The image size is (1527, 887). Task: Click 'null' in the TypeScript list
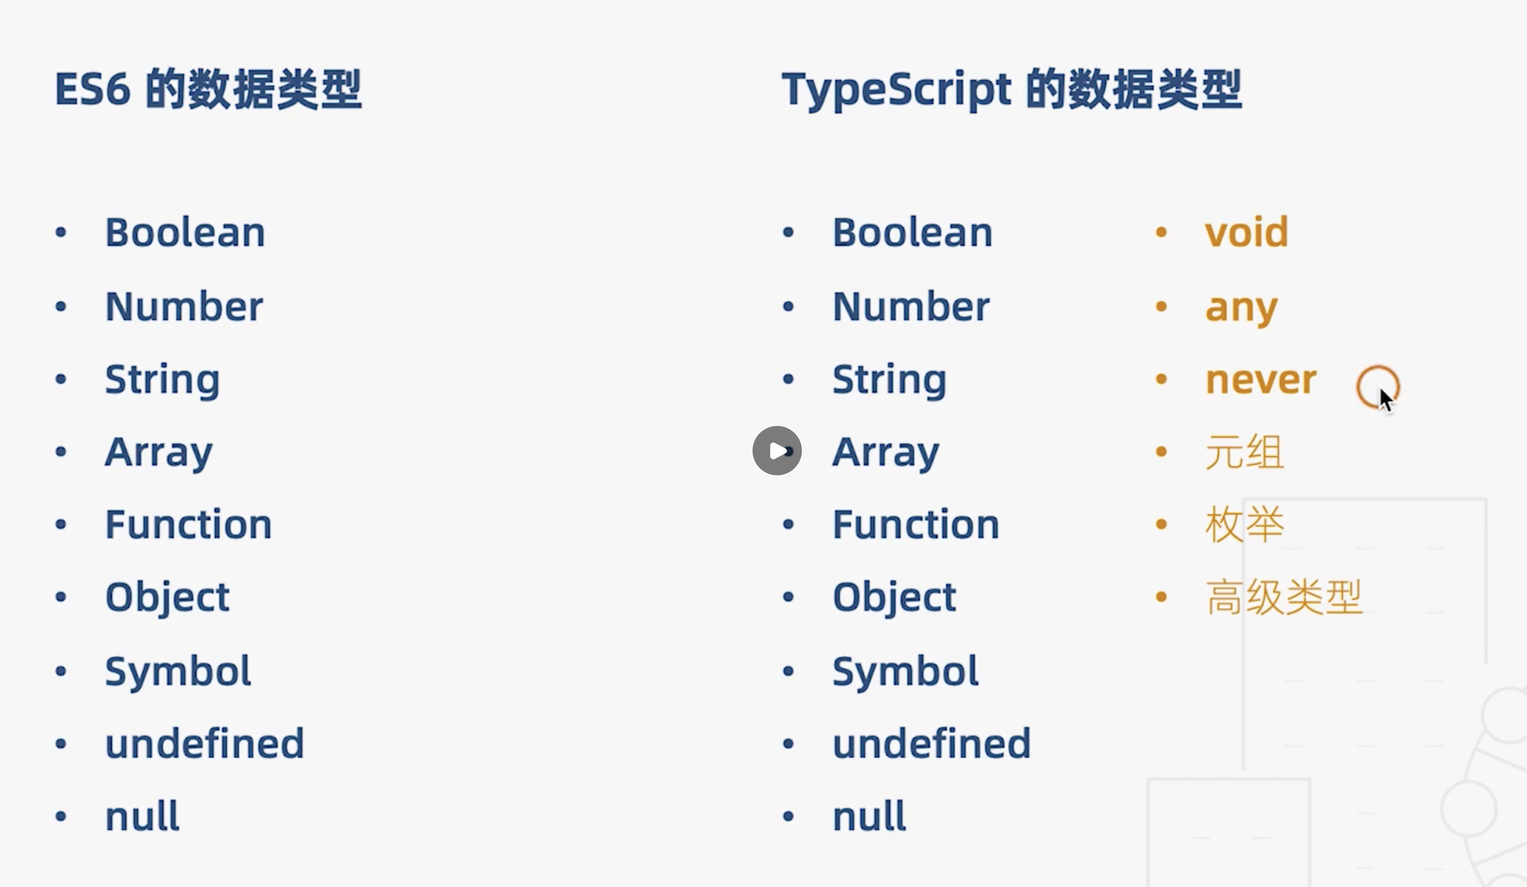(869, 816)
